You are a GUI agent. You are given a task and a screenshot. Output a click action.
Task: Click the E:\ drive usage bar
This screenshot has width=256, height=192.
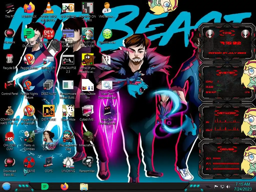[226, 169]
